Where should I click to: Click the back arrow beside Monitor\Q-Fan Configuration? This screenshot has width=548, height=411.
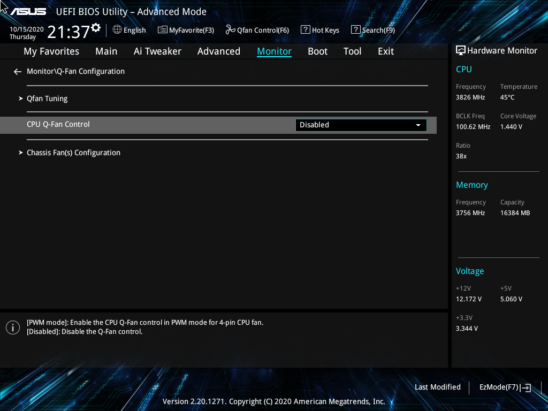tap(18, 72)
